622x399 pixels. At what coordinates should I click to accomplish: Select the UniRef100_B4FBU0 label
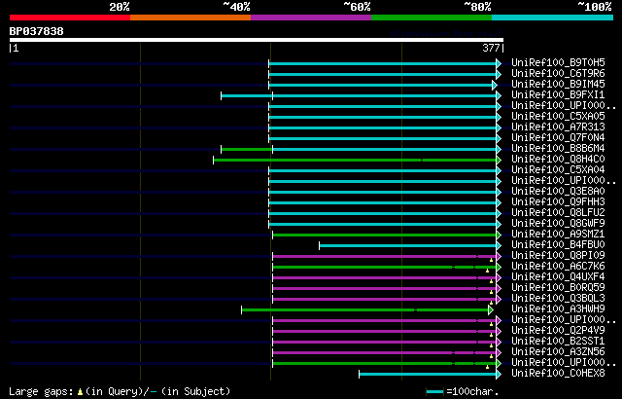[558, 245]
